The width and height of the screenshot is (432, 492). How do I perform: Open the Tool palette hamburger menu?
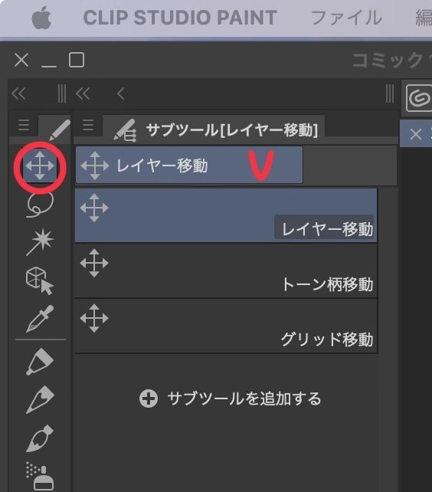coord(24,125)
